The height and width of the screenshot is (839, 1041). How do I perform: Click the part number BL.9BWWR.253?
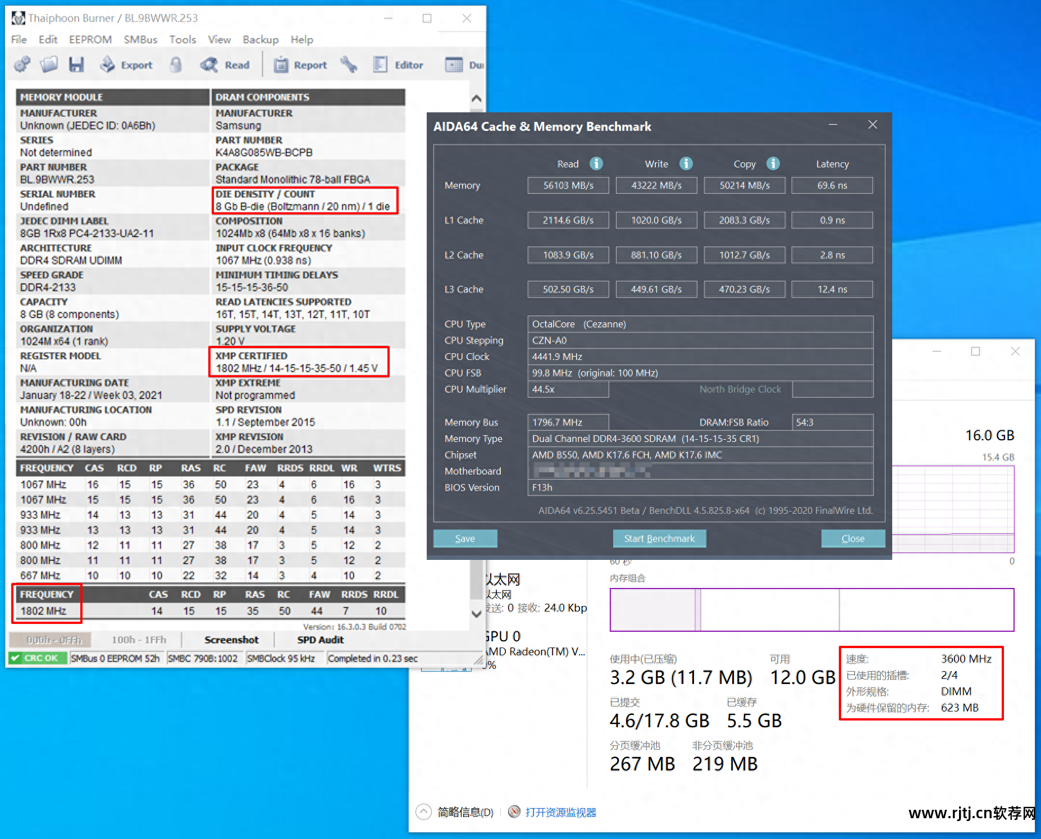pos(57,180)
